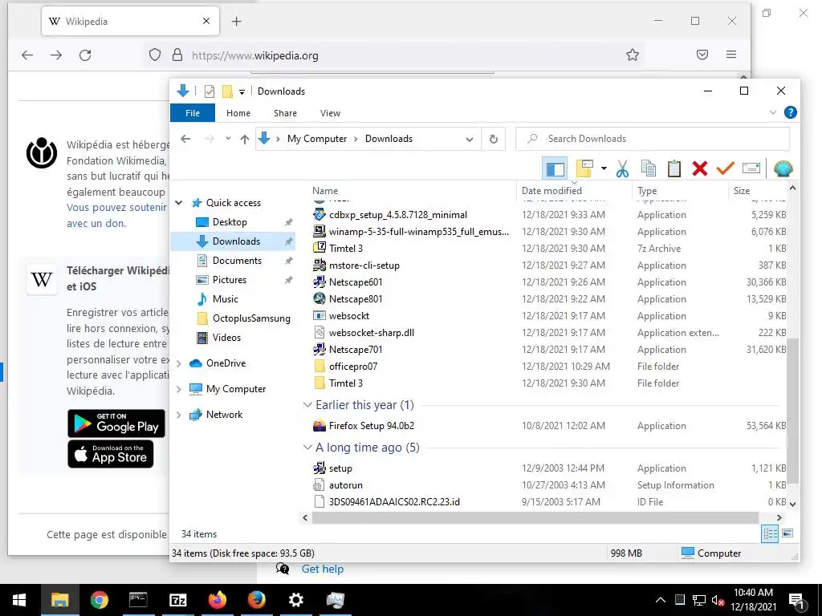The height and width of the screenshot is (616, 822).
Task: Open 7-Zip from the taskbar
Action: 177,600
